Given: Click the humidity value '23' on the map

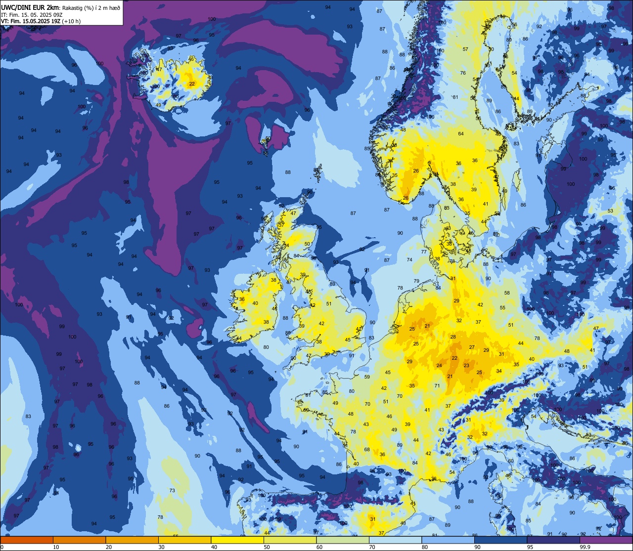Looking at the screenshot, I should [466, 366].
